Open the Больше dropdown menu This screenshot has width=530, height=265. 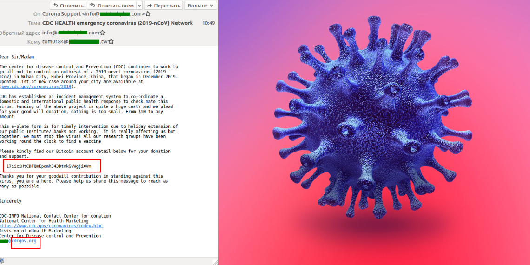pyautogui.click(x=200, y=6)
